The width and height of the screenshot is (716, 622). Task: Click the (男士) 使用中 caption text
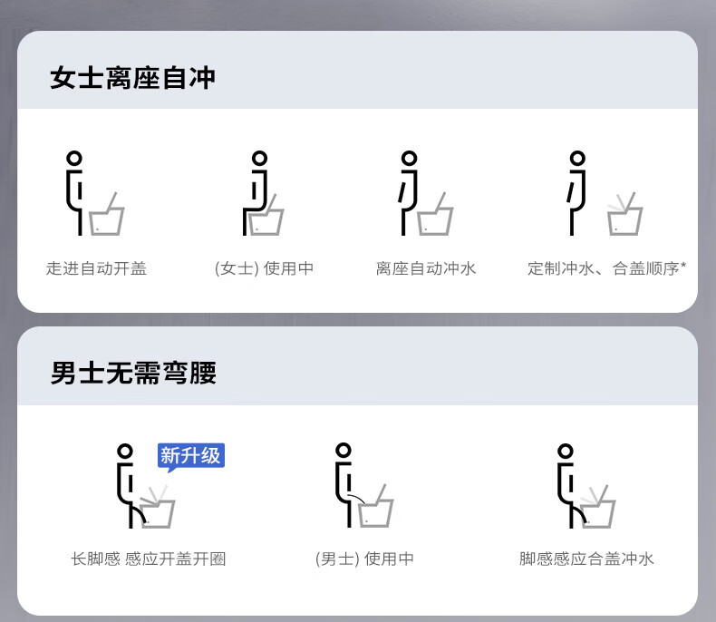[x=364, y=559]
